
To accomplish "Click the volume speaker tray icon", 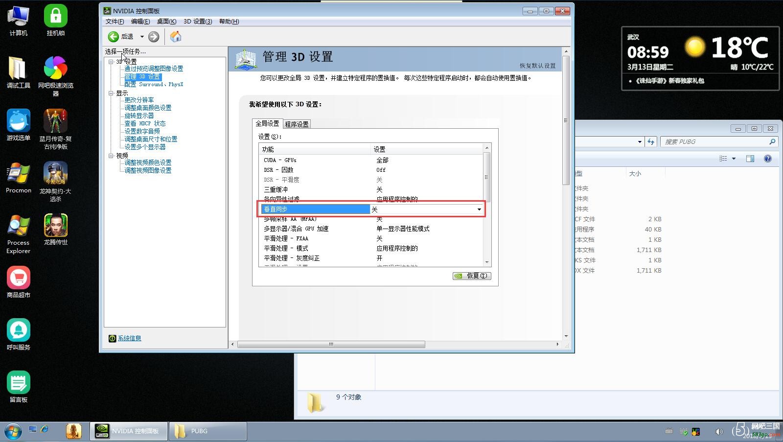I will (719, 431).
